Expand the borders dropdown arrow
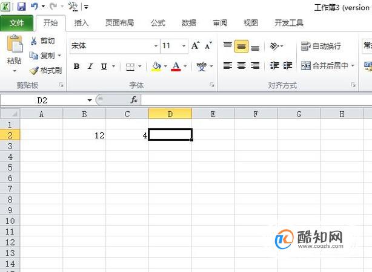This screenshot has width=372, height=272. (x=140, y=66)
